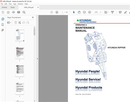Open the Bookmarks panel in the left sidebar

(3, 25)
